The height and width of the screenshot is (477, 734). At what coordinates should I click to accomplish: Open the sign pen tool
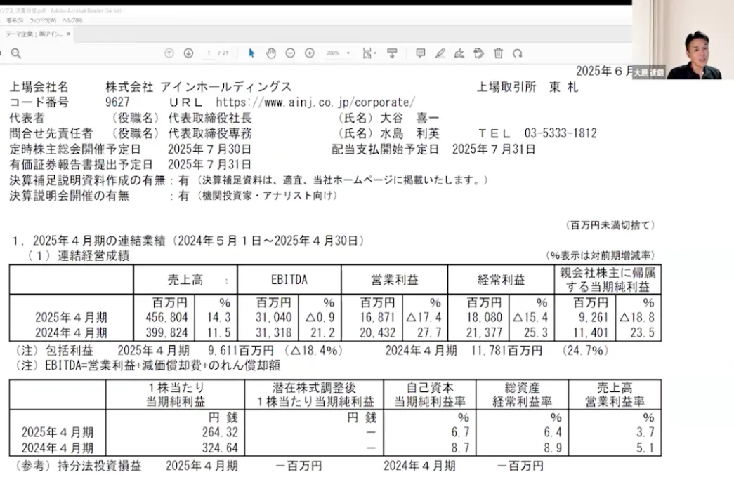(459, 53)
